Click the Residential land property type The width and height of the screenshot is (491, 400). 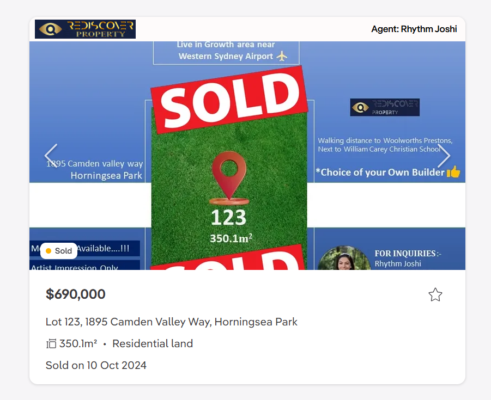point(153,344)
